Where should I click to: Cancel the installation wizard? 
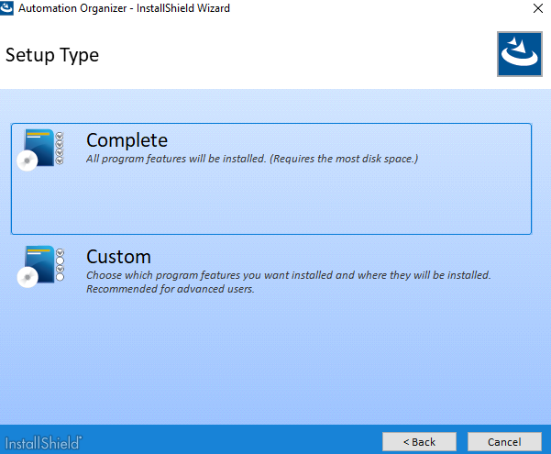point(504,442)
